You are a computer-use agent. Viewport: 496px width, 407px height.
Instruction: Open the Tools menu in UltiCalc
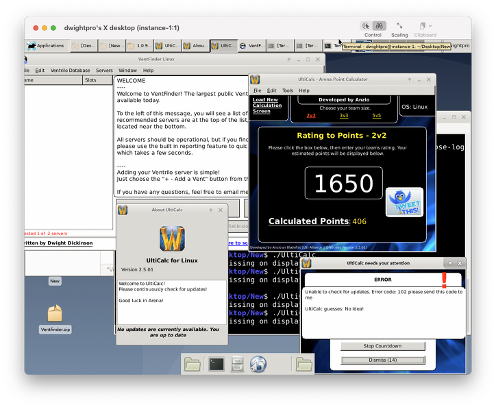tap(288, 90)
